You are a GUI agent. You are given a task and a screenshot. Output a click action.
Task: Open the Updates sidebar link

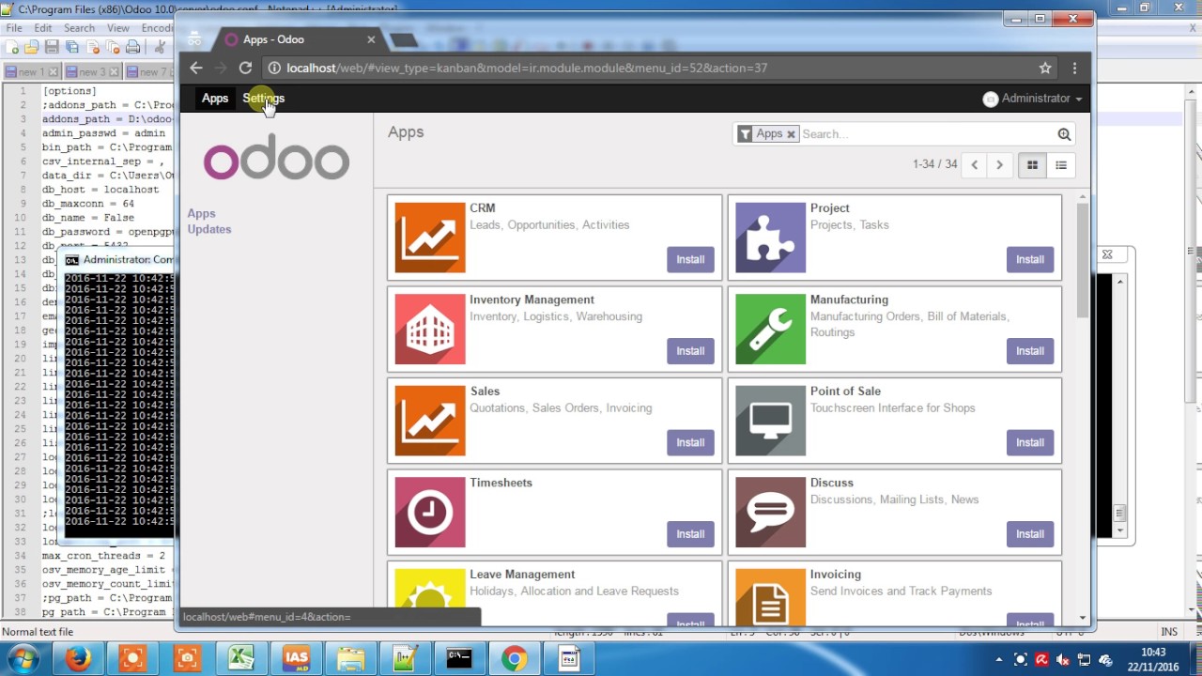click(x=209, y=229)
